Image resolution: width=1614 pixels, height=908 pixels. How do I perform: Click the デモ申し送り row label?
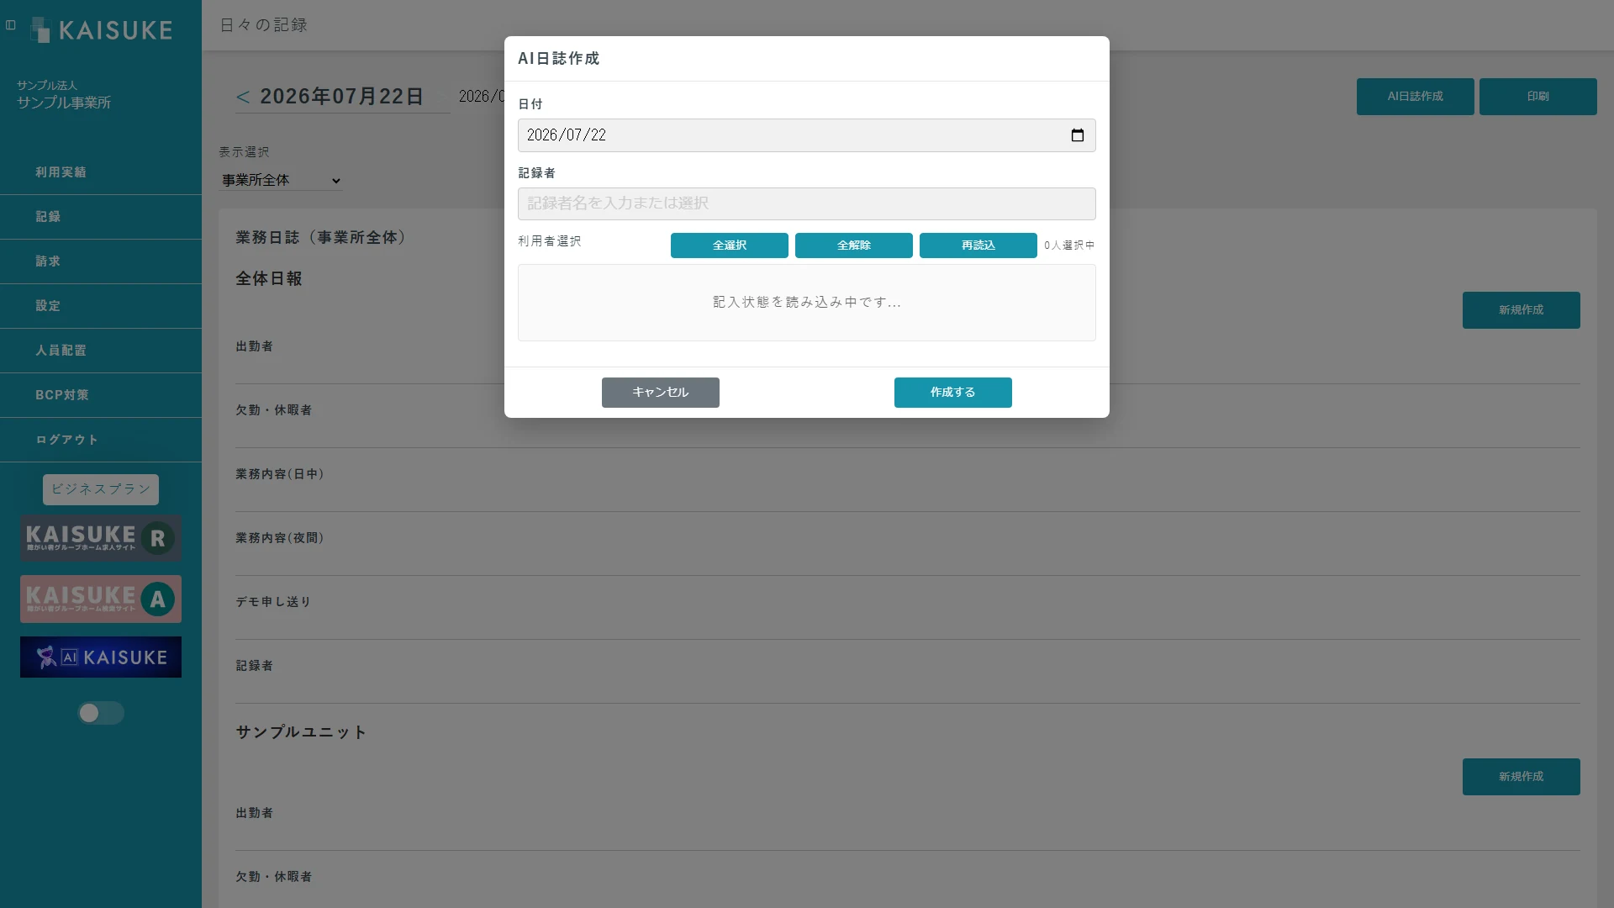[x=273, y=602]
